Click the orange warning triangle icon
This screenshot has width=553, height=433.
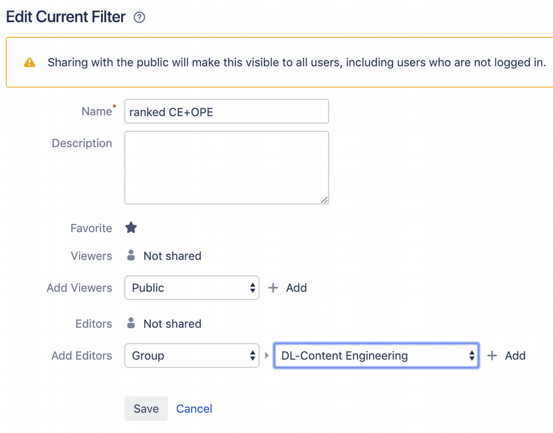29,63
